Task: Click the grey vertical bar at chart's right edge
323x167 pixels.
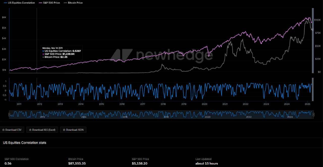Action: (313, 40)
